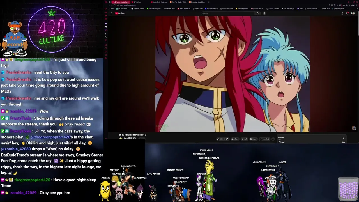Start voice search with the microphone icon
Screen dimensions: 359x202
(264, 13)
